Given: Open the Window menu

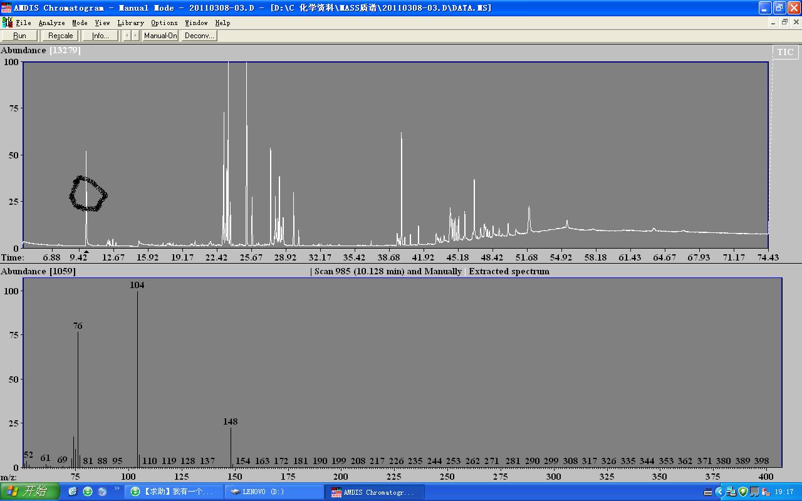Looking at the screenshot, I should [196, 23].
